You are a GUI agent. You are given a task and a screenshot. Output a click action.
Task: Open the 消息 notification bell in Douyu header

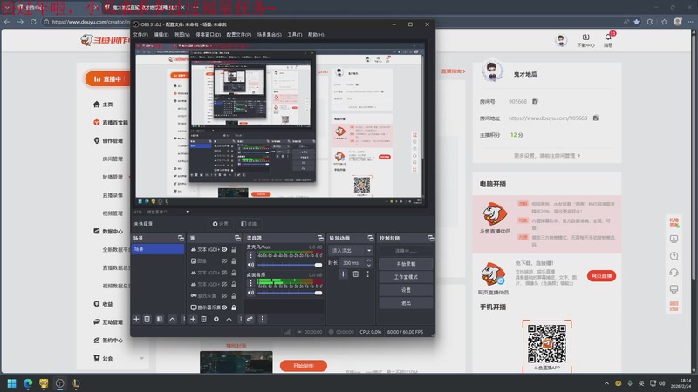click(x=608, y=40)
